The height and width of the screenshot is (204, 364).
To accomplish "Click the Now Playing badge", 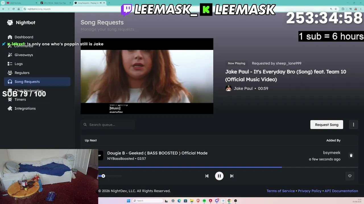I will pos(236,63).
